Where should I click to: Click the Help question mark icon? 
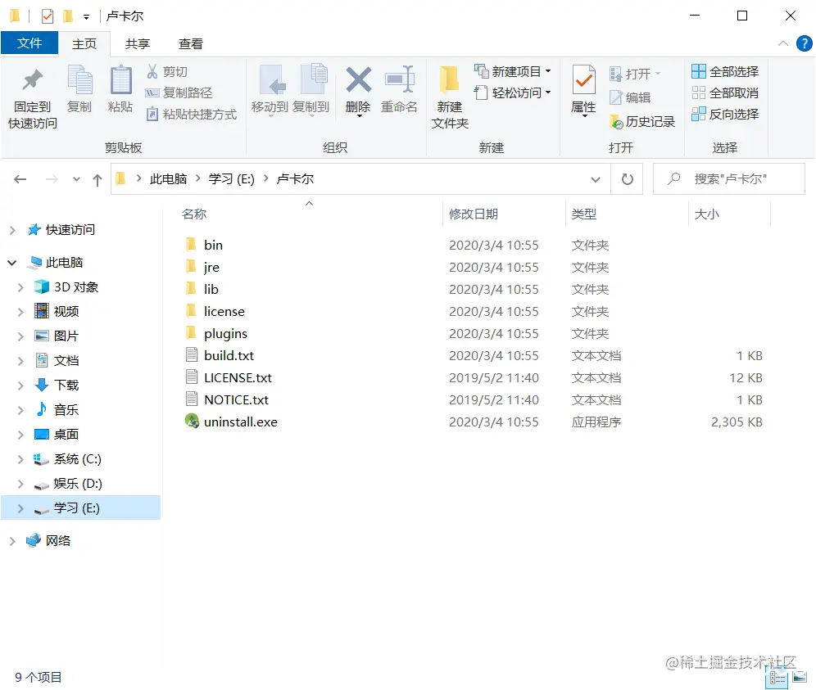(x=804, y=43)
